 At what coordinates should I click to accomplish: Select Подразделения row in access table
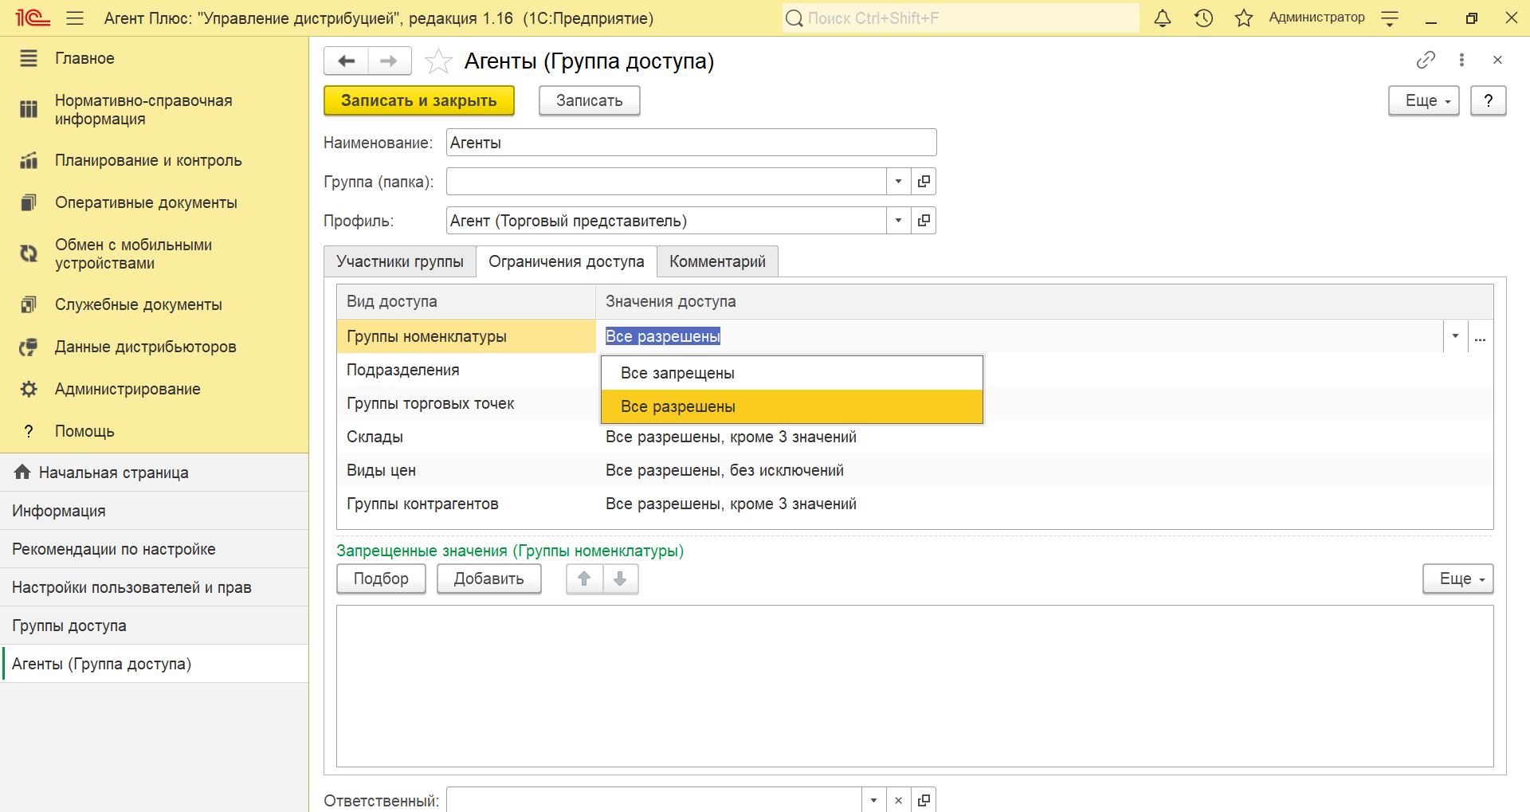coord(466,370)
